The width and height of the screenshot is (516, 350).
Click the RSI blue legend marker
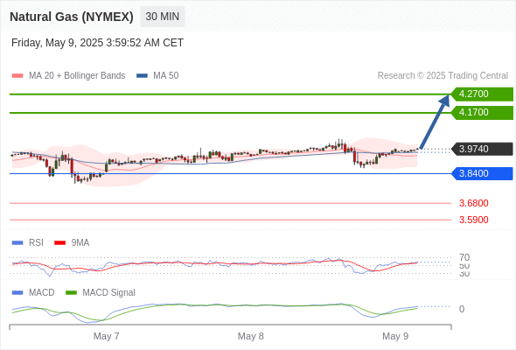coord(17,243)
